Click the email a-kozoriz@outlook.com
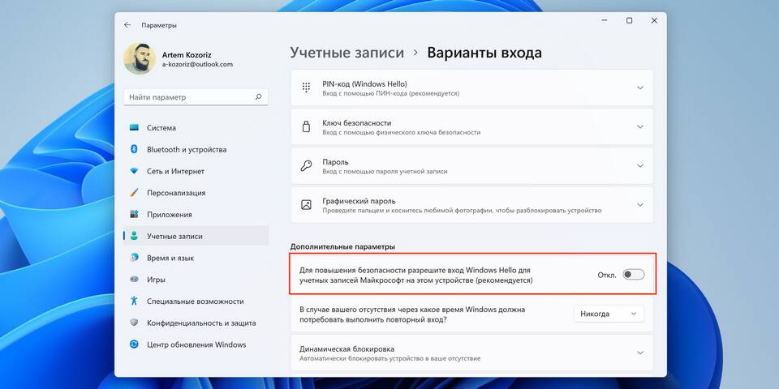The image size is (779, 389). (197, 65)
